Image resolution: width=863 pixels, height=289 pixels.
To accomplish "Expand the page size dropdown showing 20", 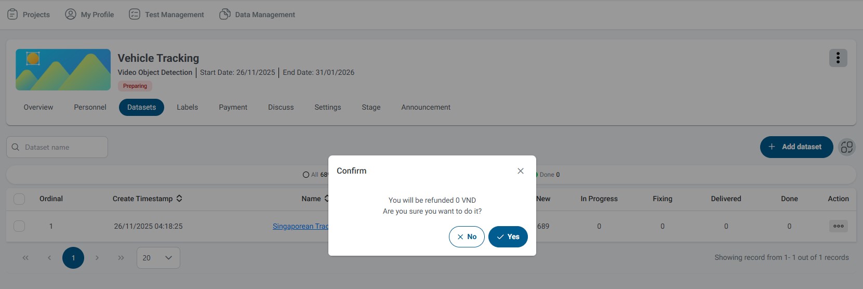I will point(158,258).
